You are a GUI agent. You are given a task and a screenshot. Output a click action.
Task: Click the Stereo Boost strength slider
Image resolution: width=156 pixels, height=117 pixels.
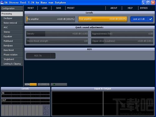click(x=57, y=41)
